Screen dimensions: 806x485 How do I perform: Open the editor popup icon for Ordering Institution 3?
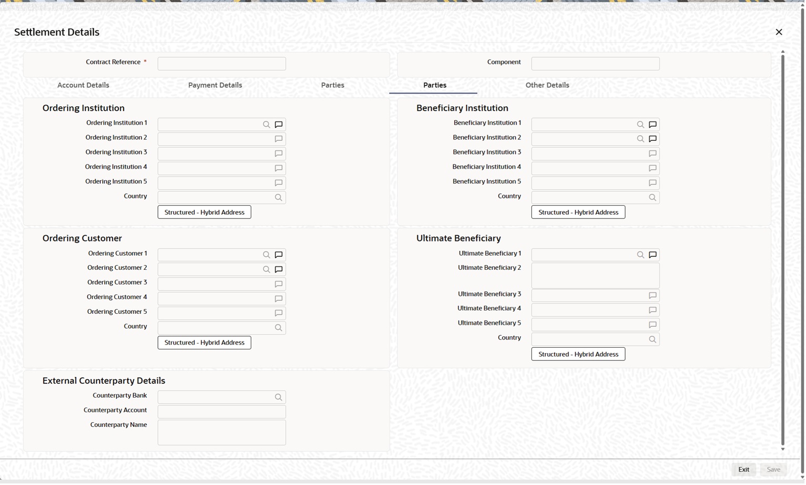279,154
